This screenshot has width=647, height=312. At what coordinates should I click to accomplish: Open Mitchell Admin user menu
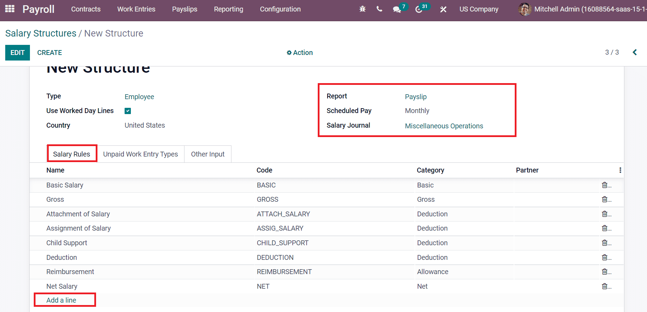[x=583, y=9]
